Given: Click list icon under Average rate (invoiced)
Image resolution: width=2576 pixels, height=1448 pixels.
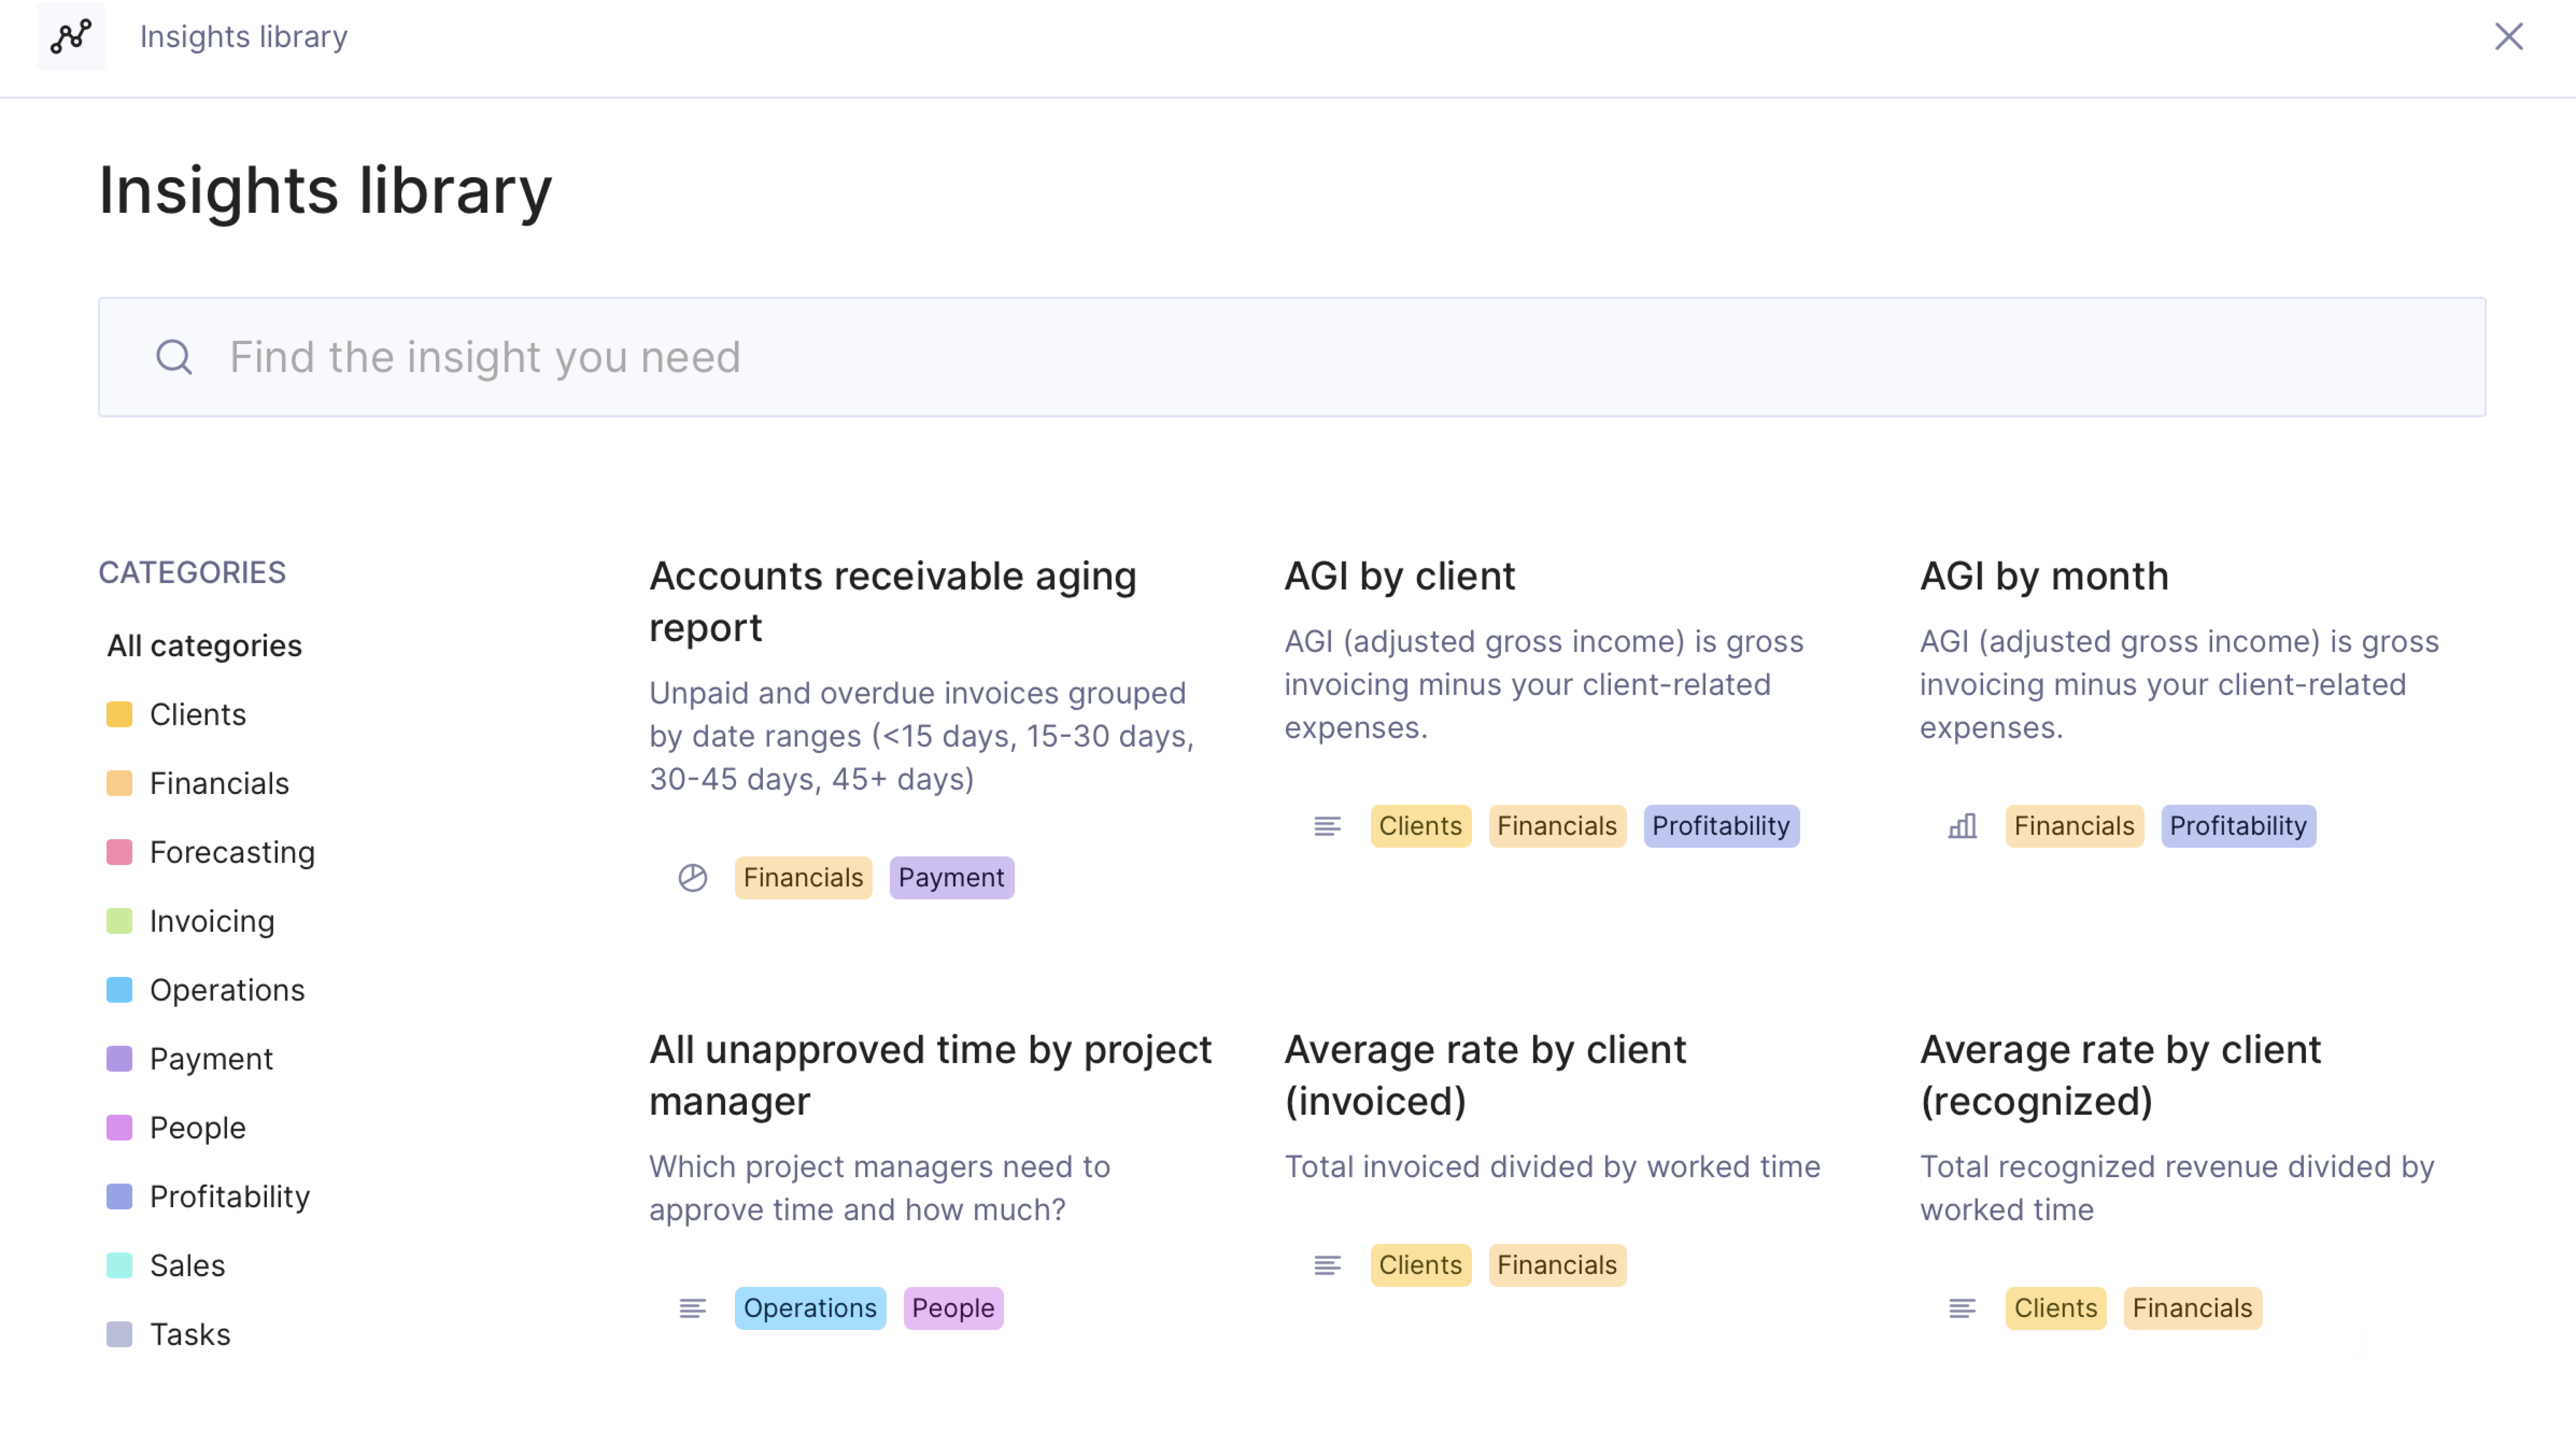Looking at the screenshot, I should pyautogui.click(x=1327, y=1265).
